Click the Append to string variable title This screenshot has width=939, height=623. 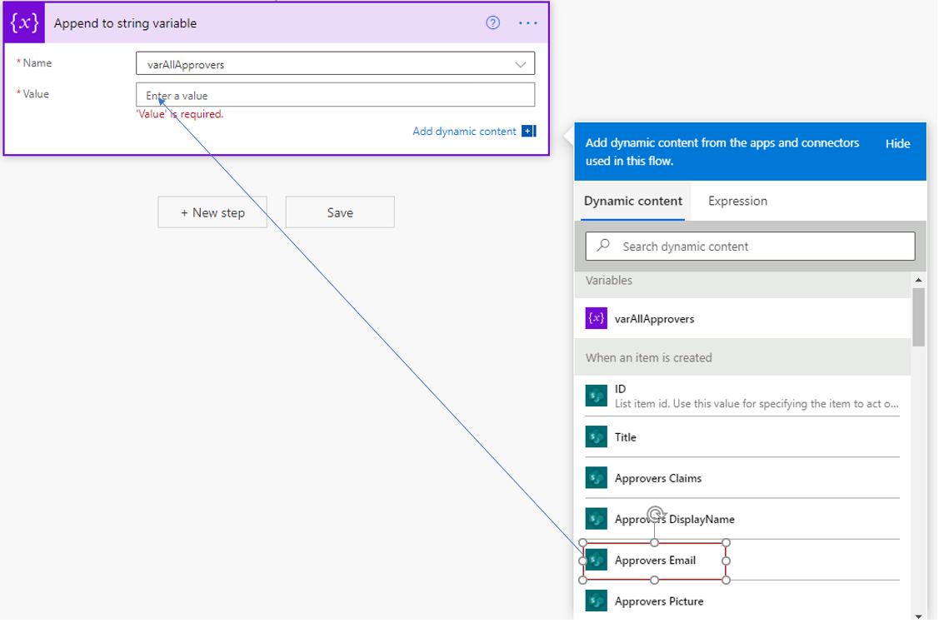pos(125,23)
